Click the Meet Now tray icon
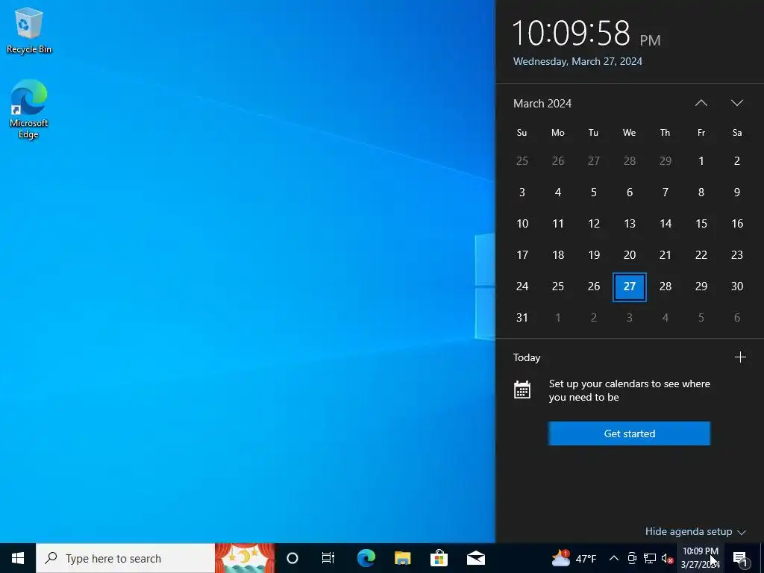The image size is (764, 573). click(632, 558)
